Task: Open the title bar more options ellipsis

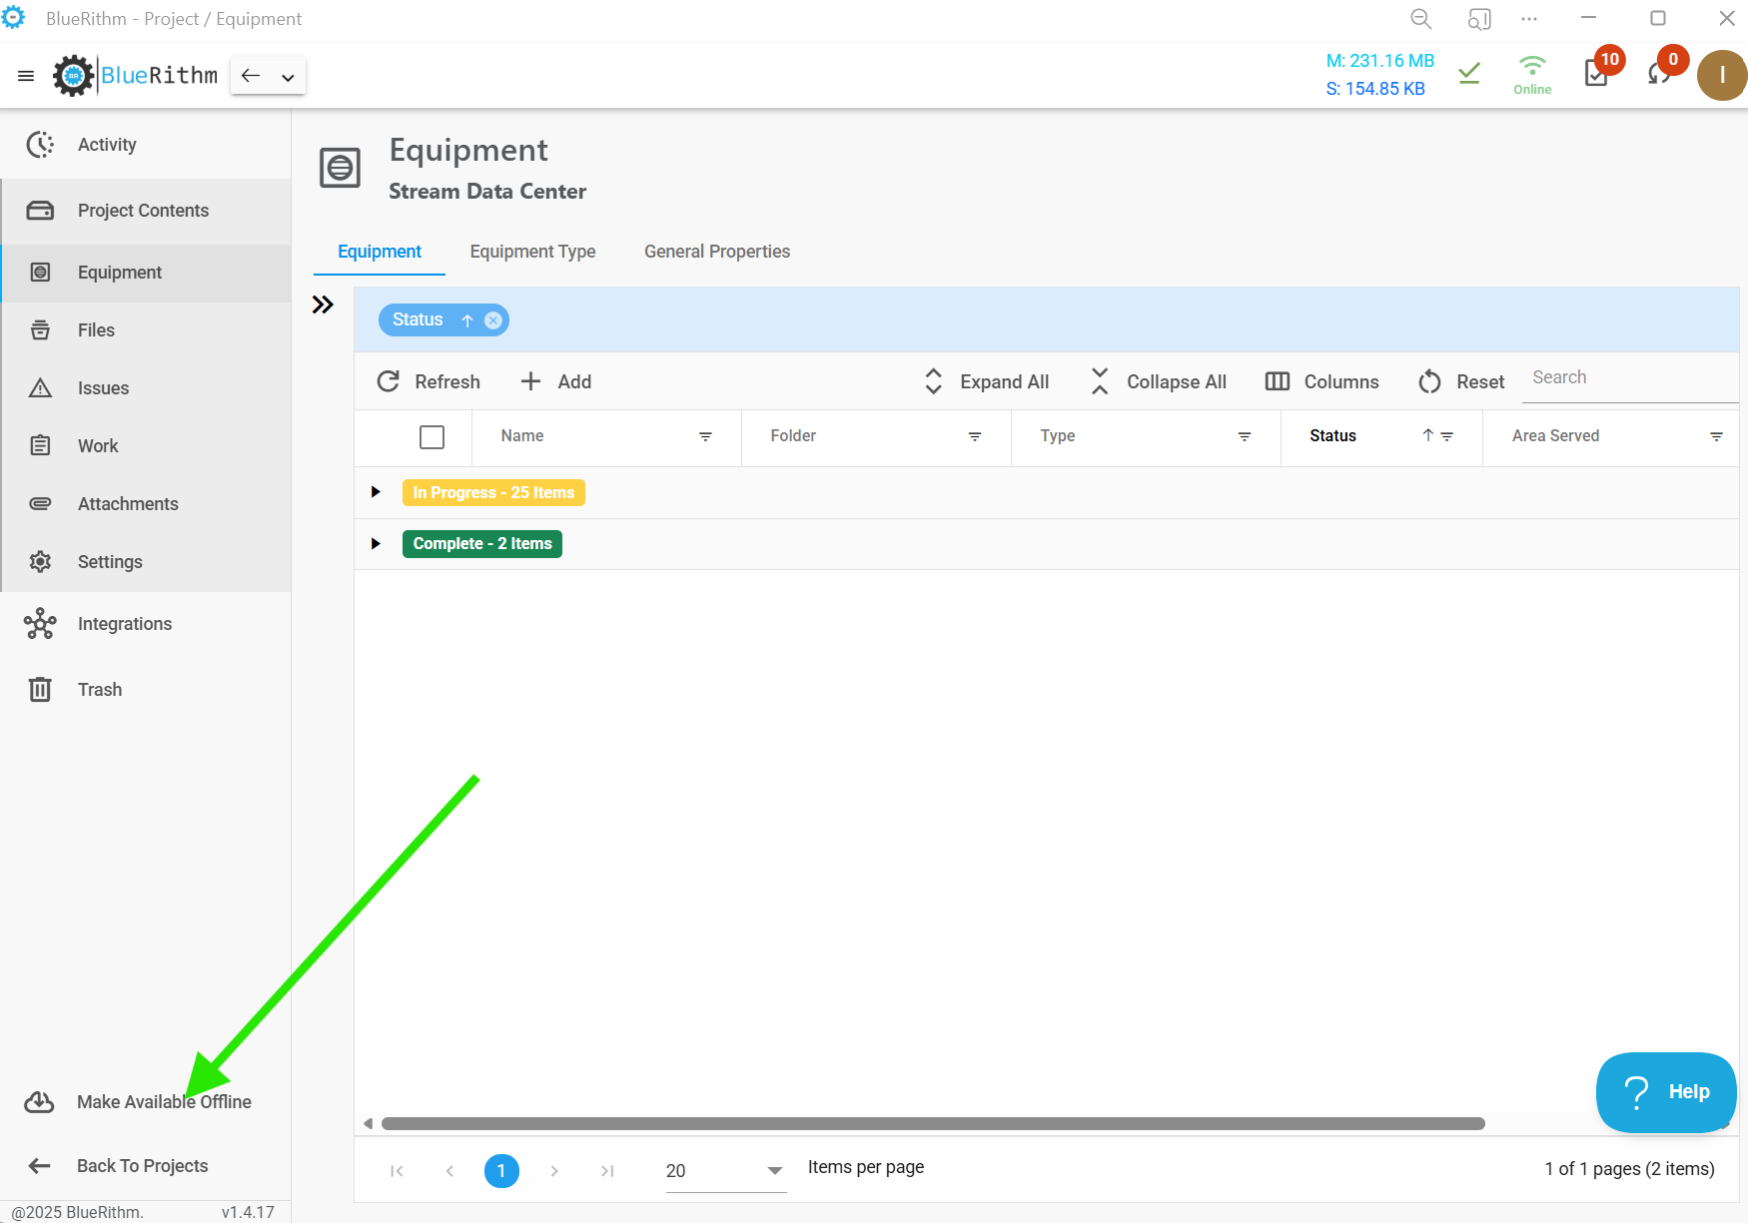Action: pyautogui.click(x=1529, y=19)
